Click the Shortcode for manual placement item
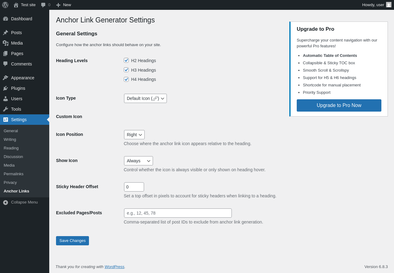This screenshot has width=394, height=273. 332,85
